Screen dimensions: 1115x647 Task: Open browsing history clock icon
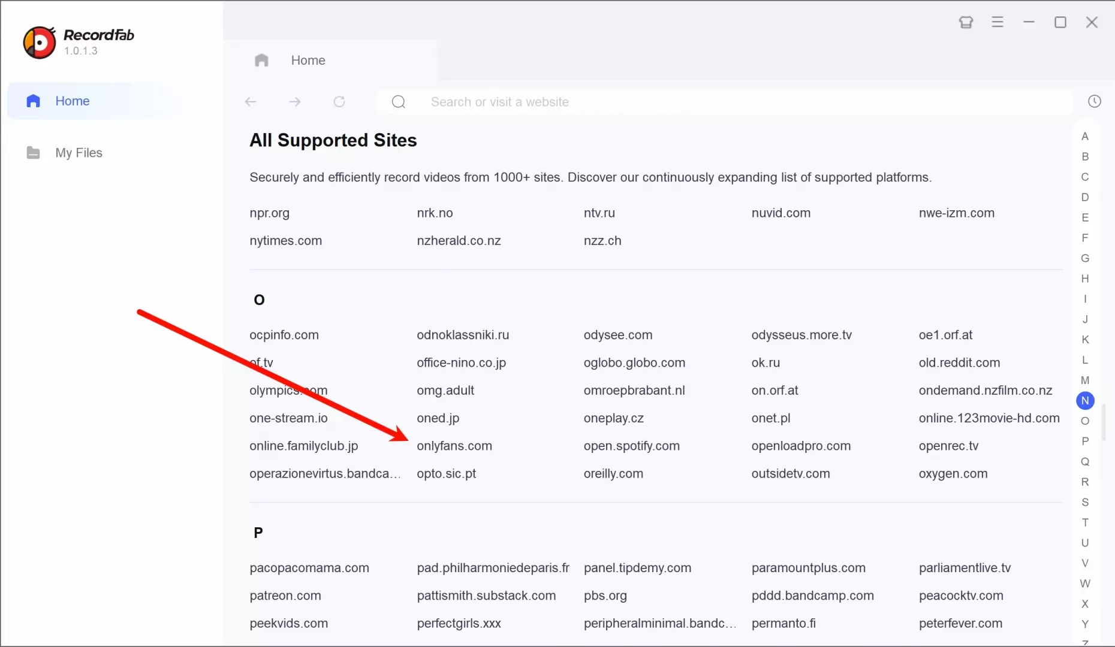pyautogui.click(x=1095, y=101)
